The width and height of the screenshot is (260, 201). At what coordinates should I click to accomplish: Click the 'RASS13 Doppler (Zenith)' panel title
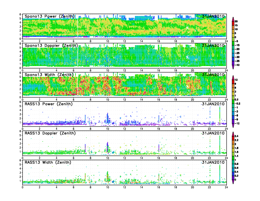[50, 133]
